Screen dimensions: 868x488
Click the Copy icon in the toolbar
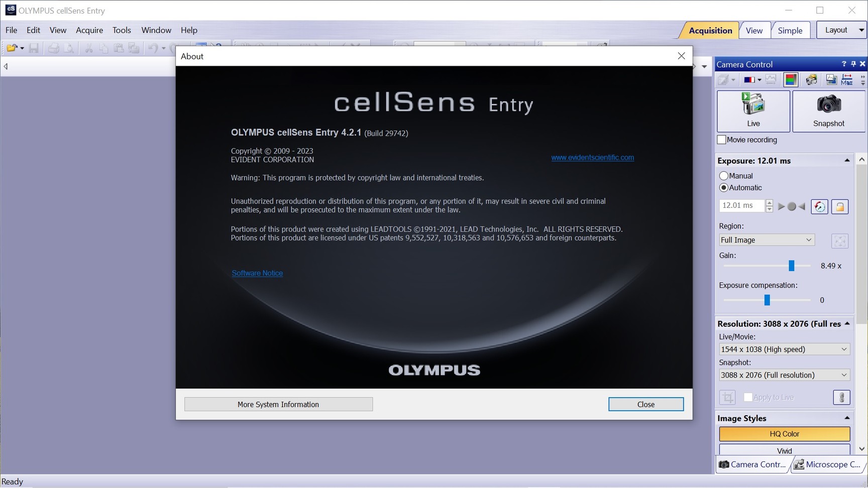[103, 48]
